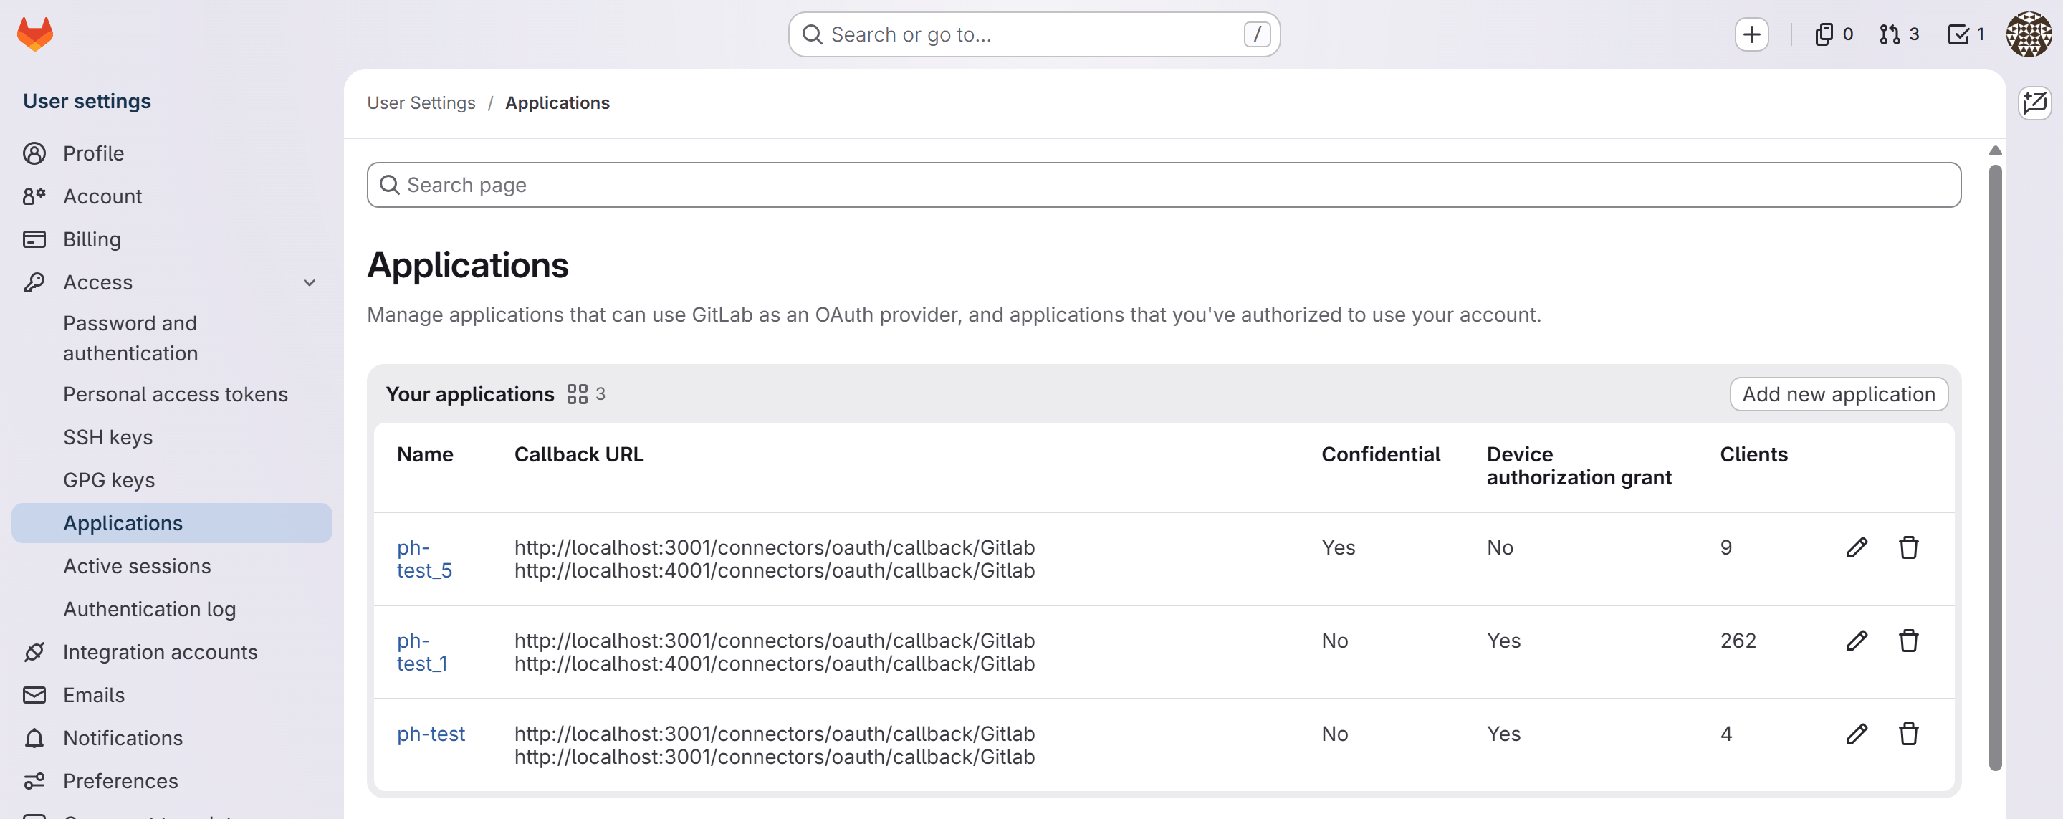Click the clients value 262
The width and height of the screenshot is (2063, 819).
click(1738, 641)
